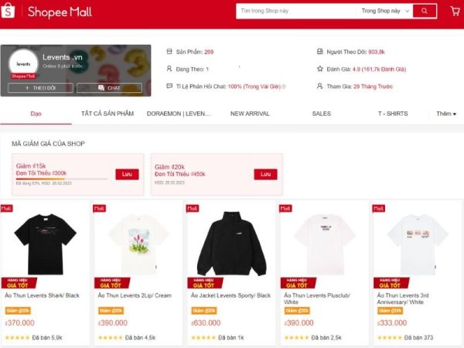Expand the Thêm category menu
The width and height of the screenshot is (464, 348).
446,114
